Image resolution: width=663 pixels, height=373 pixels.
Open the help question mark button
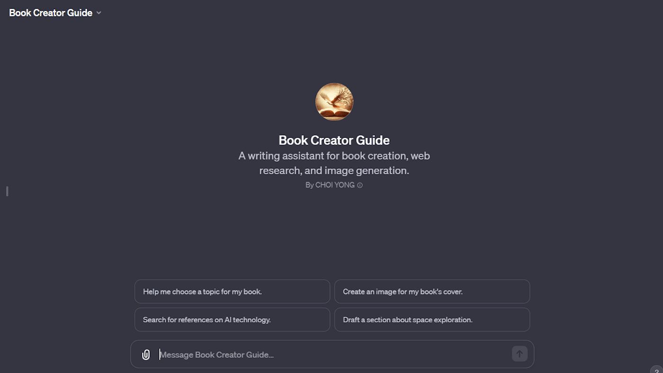point(656,370)
